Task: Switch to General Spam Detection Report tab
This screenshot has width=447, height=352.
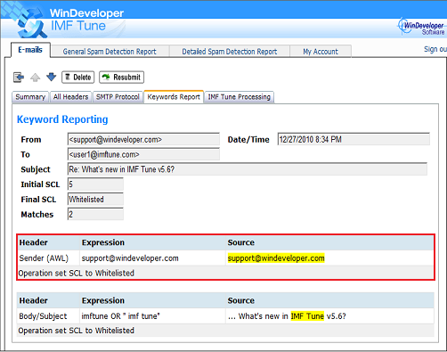Action: 110,52
